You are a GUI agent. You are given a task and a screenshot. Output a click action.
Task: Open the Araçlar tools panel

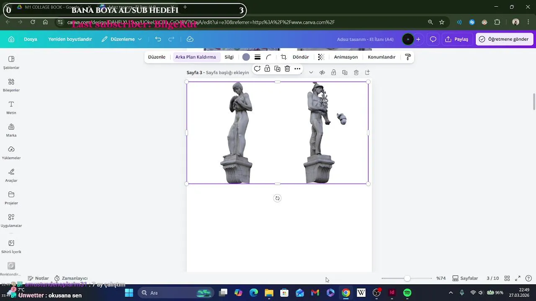click(x=11, y=175)
